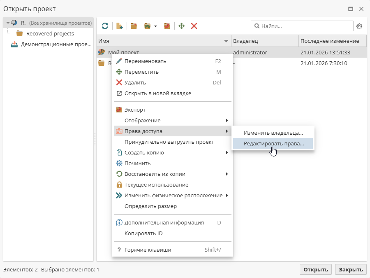Select the export project toolbar icon
The height and width of the screenshot is (278, 370).
click(166, 26)
